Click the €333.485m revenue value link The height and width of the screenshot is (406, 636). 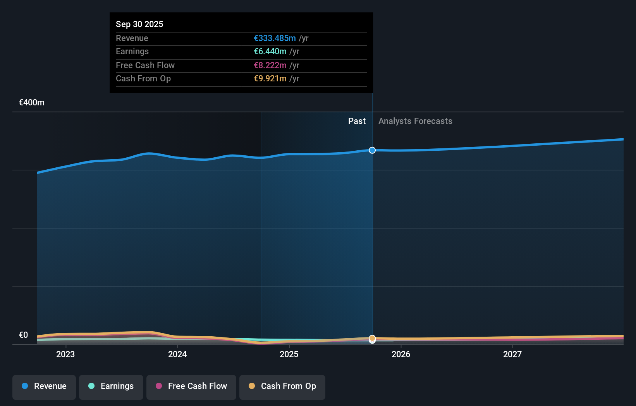pyautogui.click(x=275, y=38)
